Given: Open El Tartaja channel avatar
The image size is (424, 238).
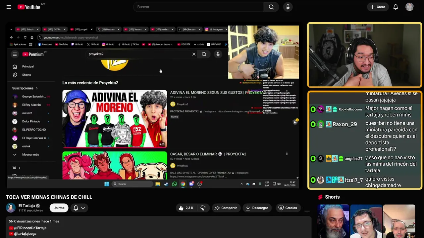Looking at the screenshot, I should [x=11, y=208].
